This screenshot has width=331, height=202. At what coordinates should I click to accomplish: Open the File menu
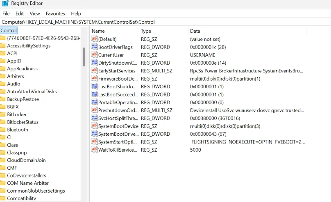[6, 13]
